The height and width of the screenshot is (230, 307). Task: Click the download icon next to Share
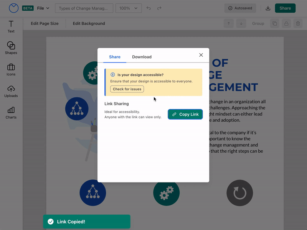point(268,8)
